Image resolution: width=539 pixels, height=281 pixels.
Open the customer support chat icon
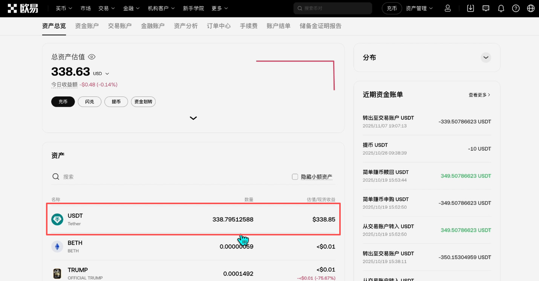point(485,8)
